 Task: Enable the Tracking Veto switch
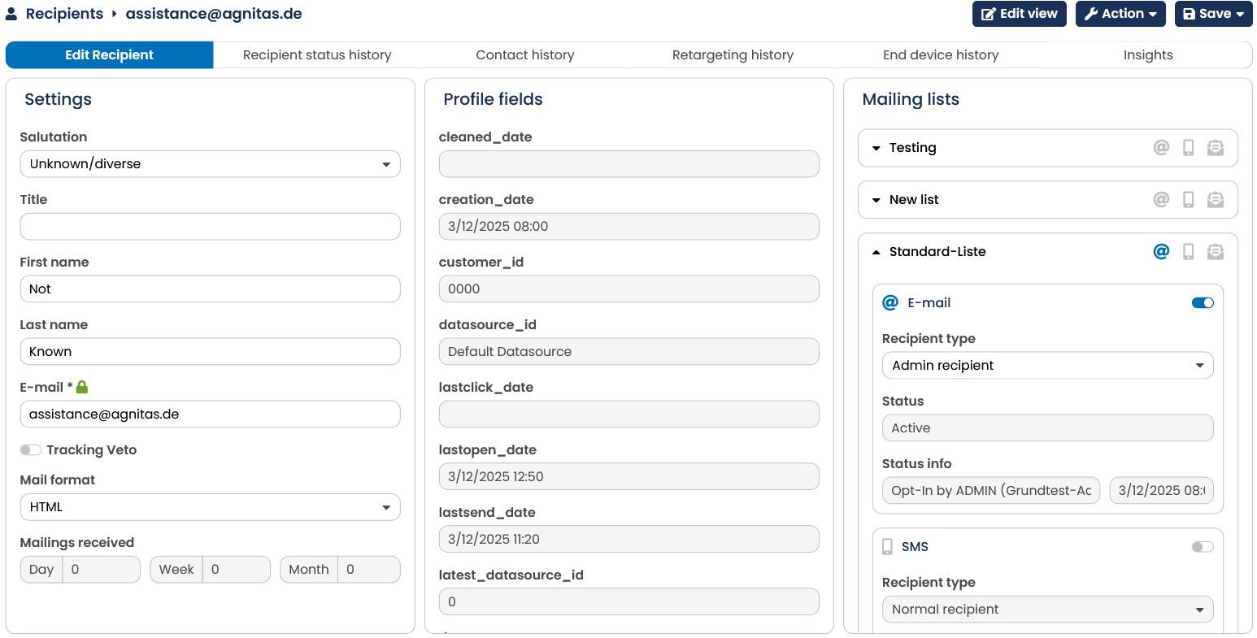point(31,450)
